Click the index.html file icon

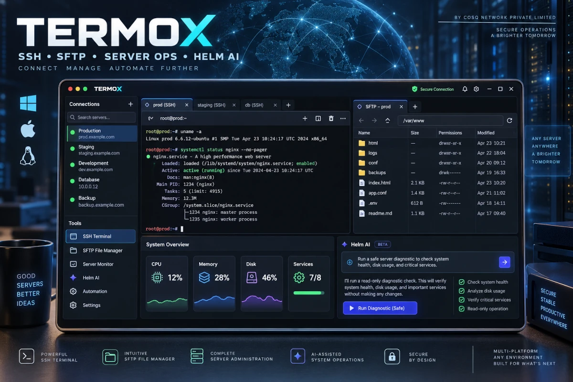click(361, 183)
